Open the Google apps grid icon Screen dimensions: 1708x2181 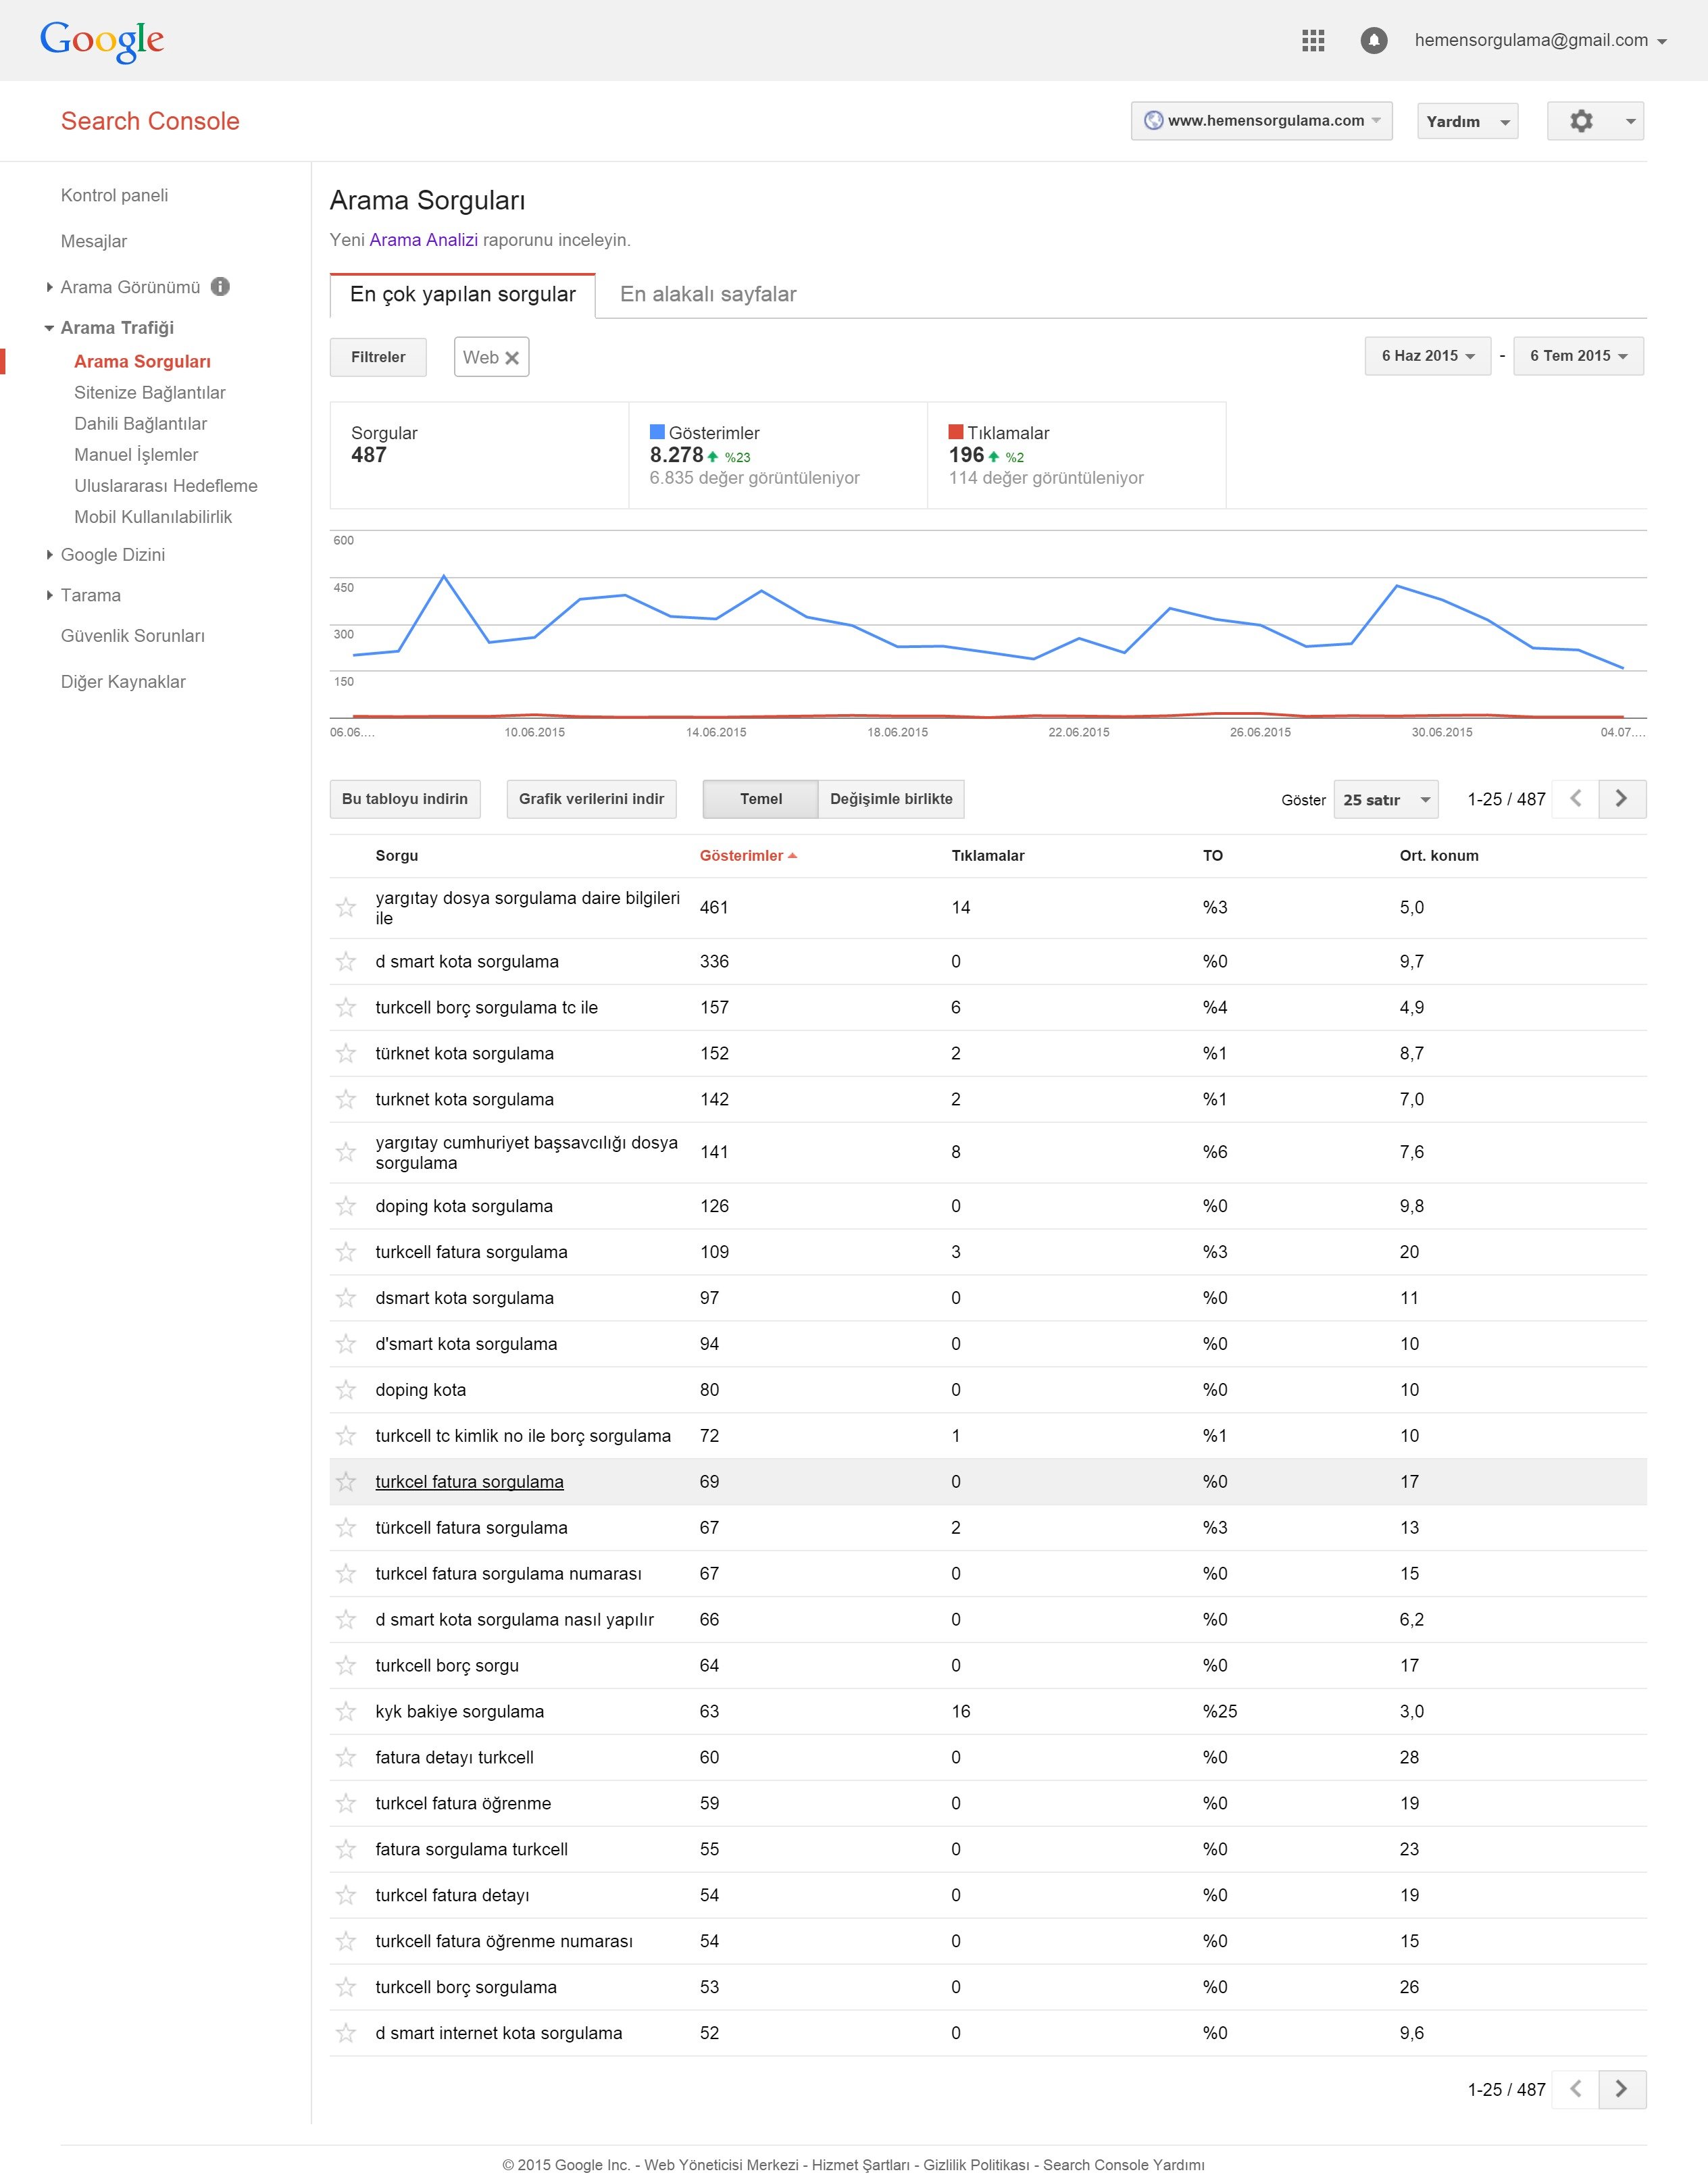[x=1313, y=40]
